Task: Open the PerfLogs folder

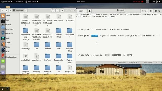Action: pos(48,57)
